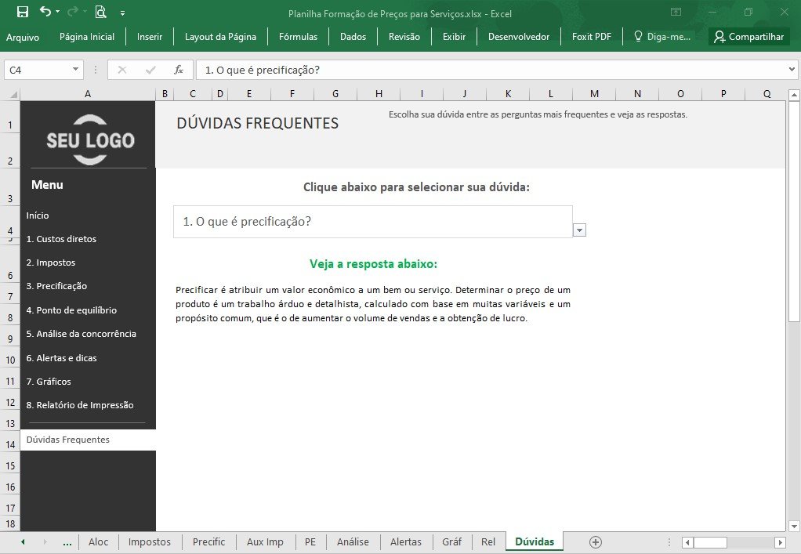Viewport: 801px width, 554px height.
Task: Select column A header
Action: click(x=88, y=94)
